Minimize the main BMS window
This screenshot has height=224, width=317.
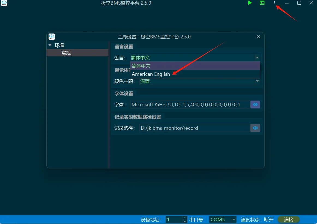point(287,3)
